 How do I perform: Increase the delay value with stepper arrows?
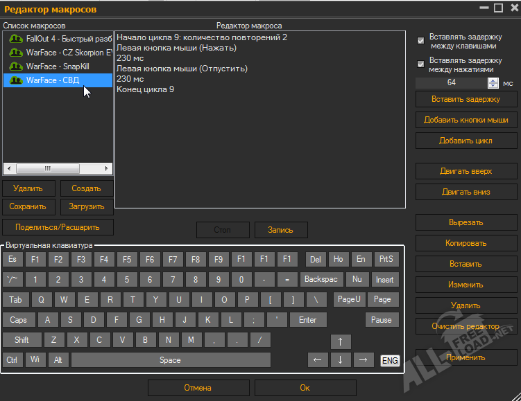pos(493,80)
